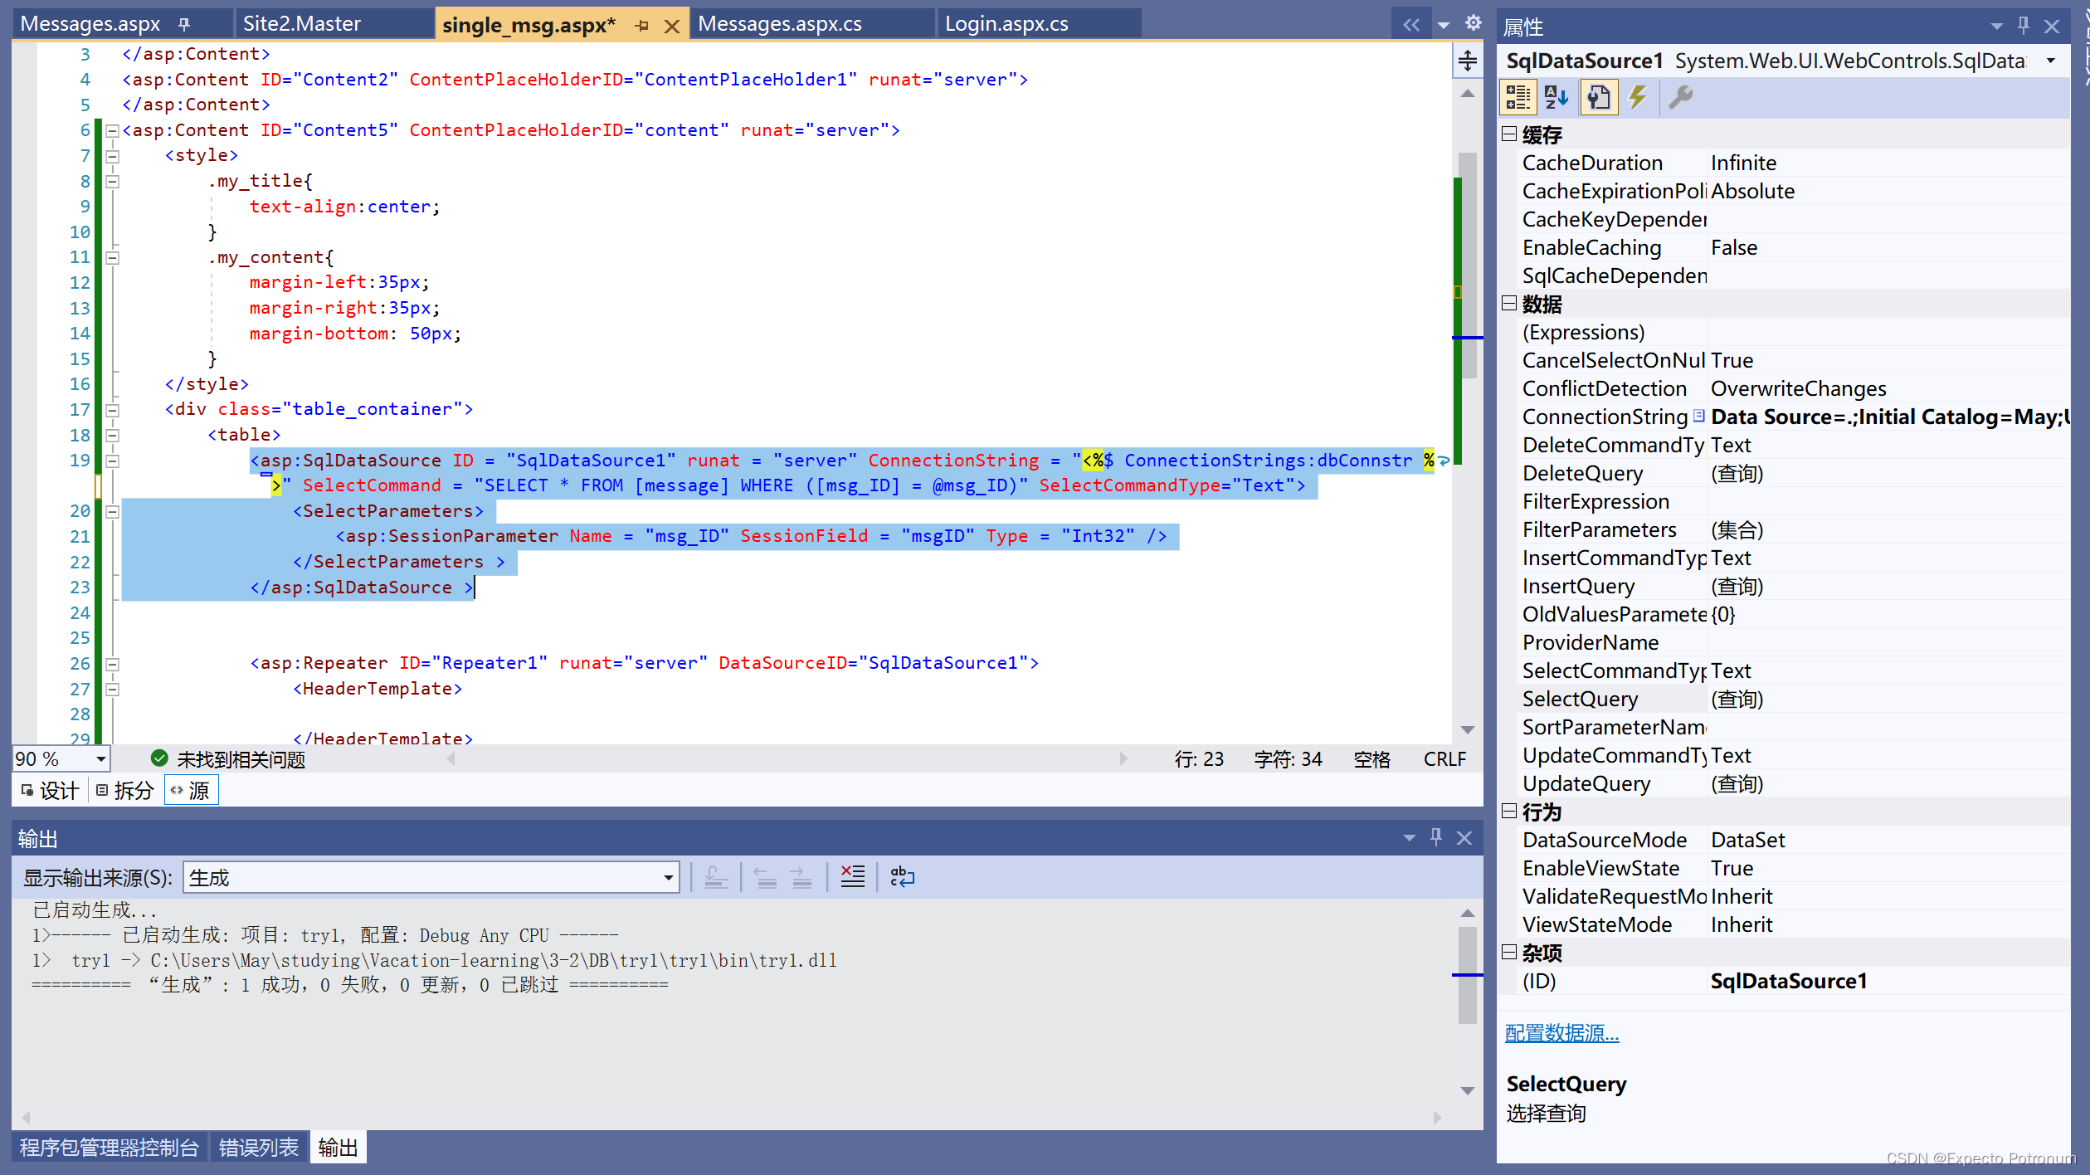Collapse code region at line 19
The image size is (2090, 1175).
click(x=112, y=461)
